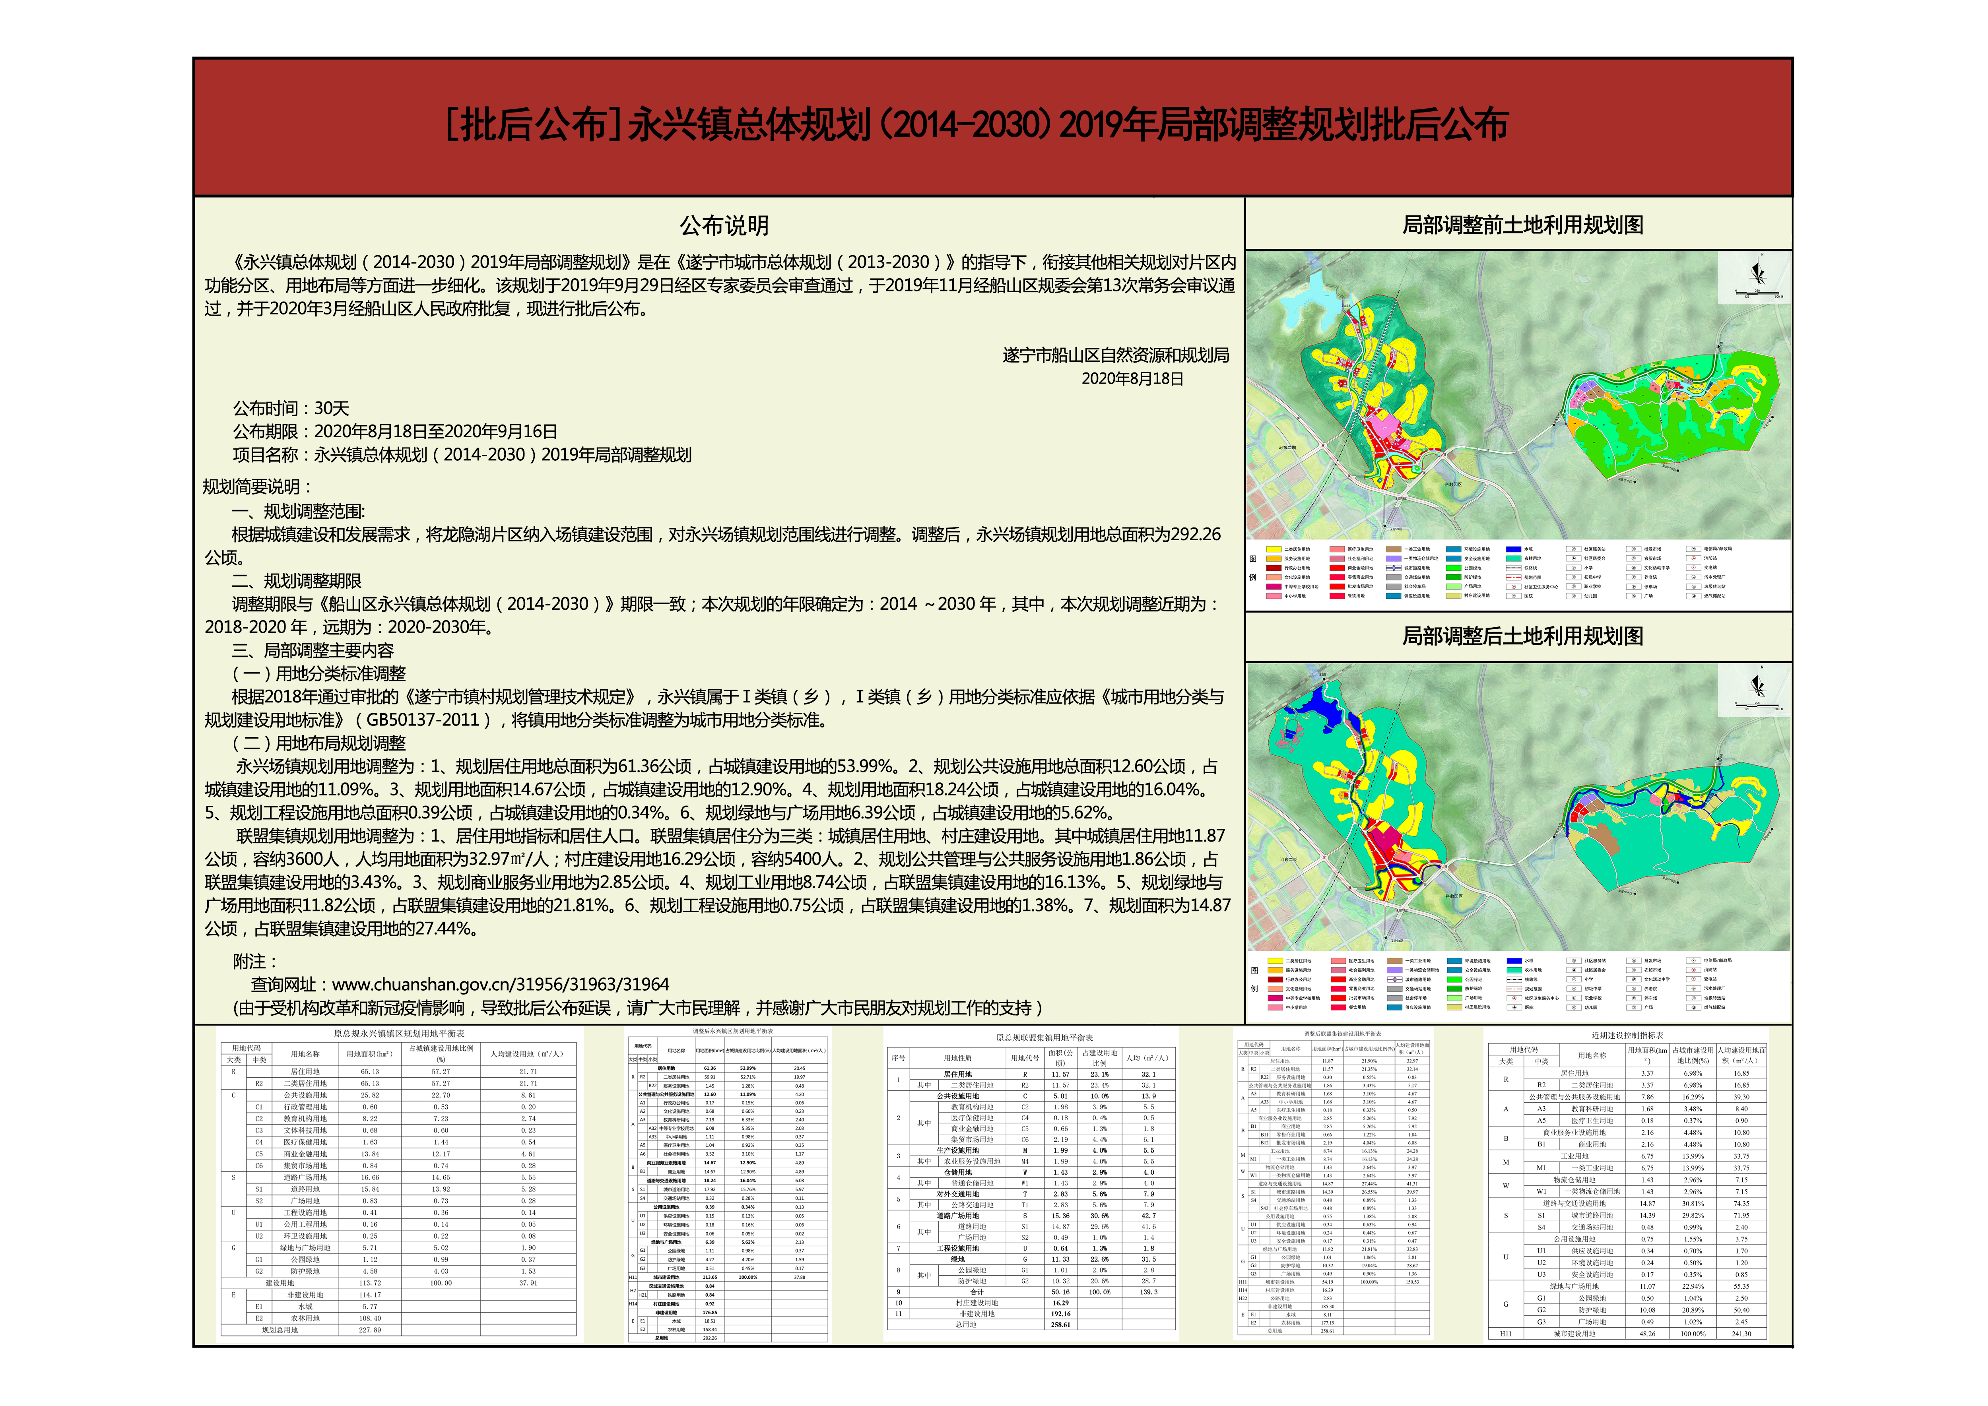This screenshot has width=1988, height=1406.
Task: Click the compass rose on the pre-adjustment map
Action: pos(1757,273)
